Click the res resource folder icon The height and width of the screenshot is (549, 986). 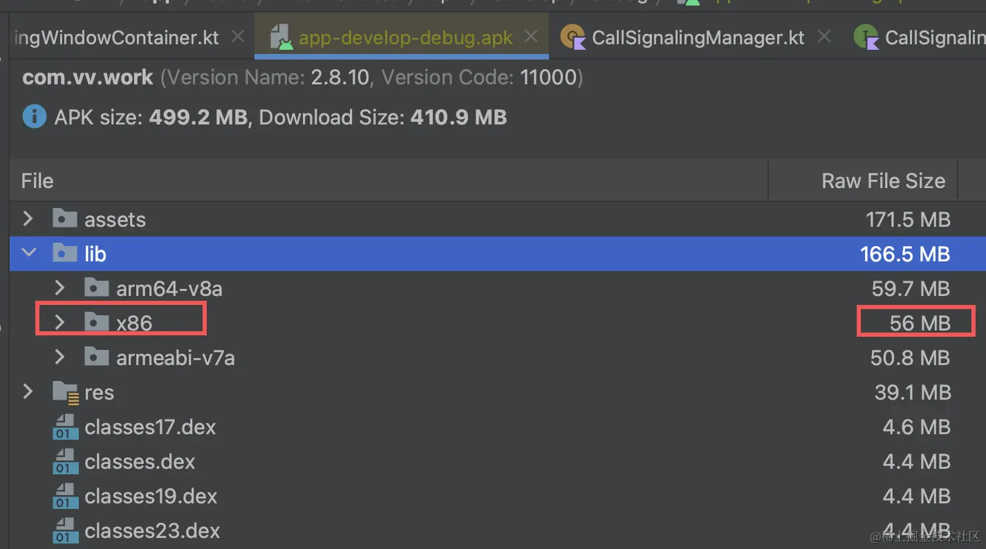pyautogui.click(x=66, y=393)
